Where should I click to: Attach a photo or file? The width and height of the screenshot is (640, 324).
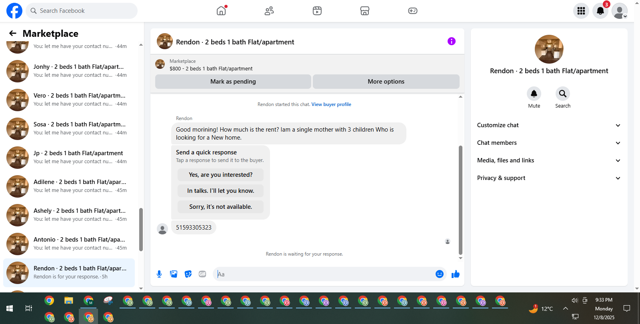174,274
